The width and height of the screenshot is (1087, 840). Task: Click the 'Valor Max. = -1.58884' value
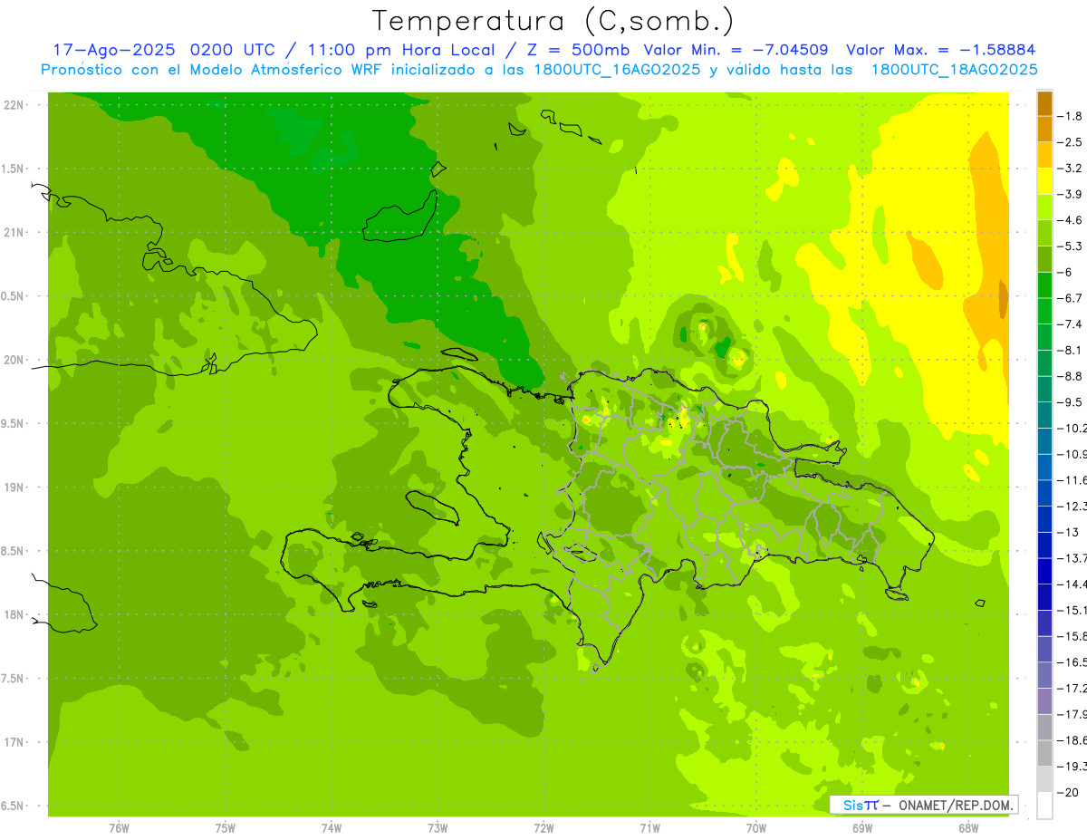click(940, 50)
